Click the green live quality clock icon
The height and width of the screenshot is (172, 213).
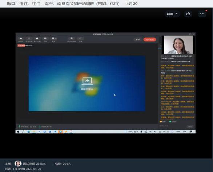(40, 127)
